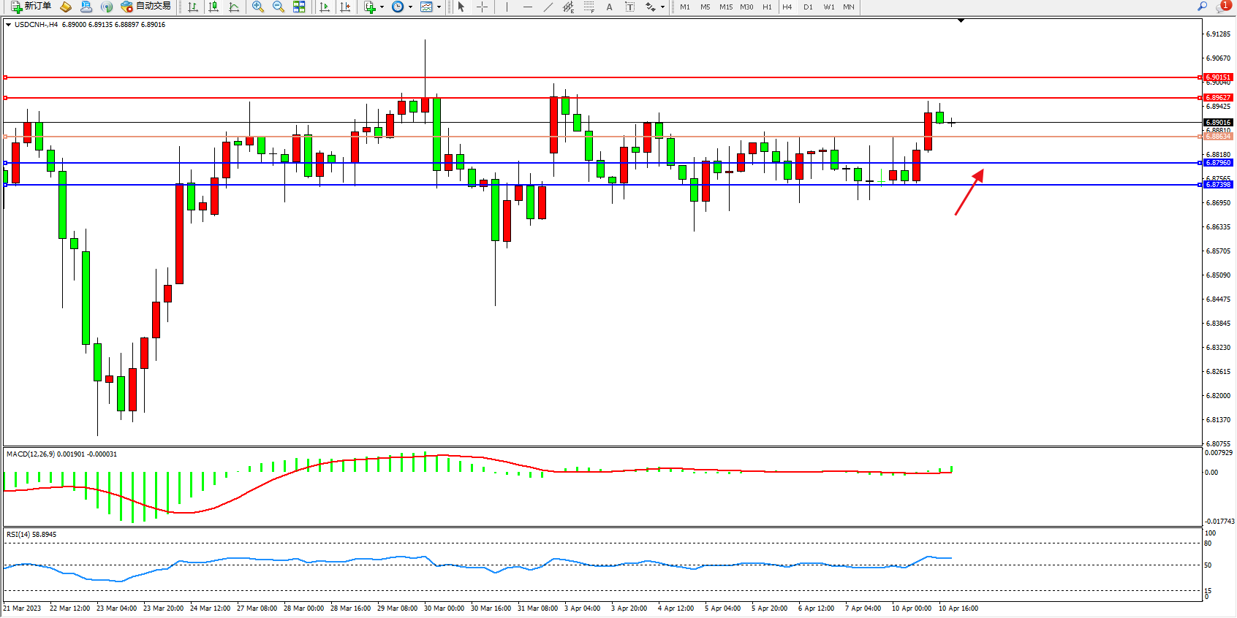Switch chart to candlestick display
The image size is (1237, 618).
click(x=213, y=7)
